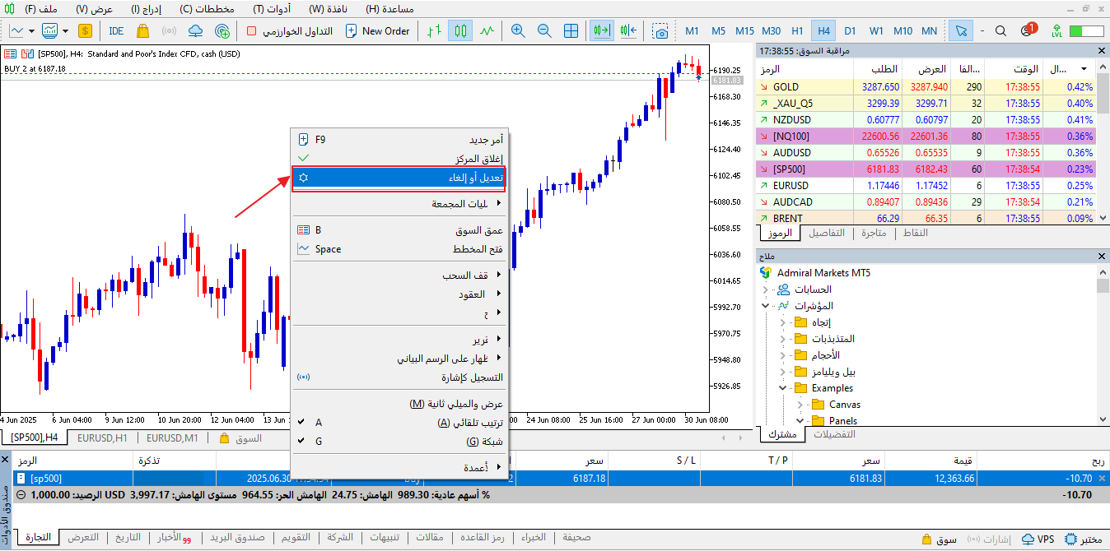Screen dimensions: 1110x551
Task: Open the search magnifier in top toolbar
Action: pos(1001,30)
